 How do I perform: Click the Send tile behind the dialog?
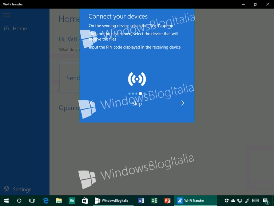(69, 78)
